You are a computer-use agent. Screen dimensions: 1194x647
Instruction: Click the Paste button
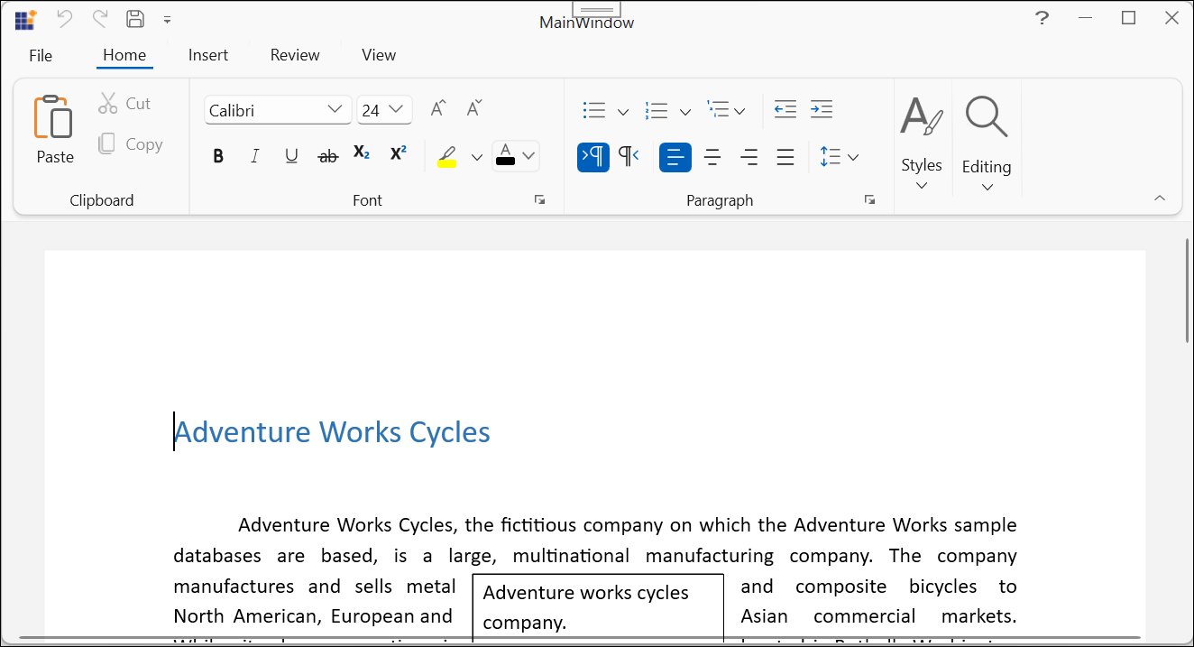[55, 130]
